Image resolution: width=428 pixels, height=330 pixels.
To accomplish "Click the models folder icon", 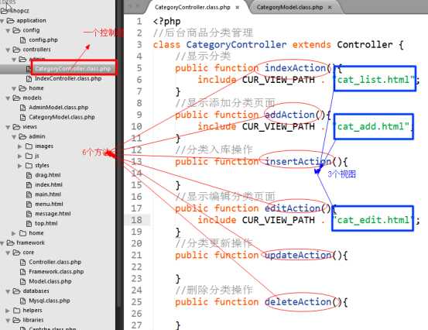I will pos(17,98).
